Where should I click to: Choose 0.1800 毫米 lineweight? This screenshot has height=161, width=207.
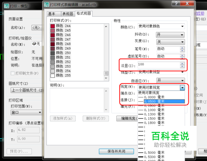click(161, 123)
